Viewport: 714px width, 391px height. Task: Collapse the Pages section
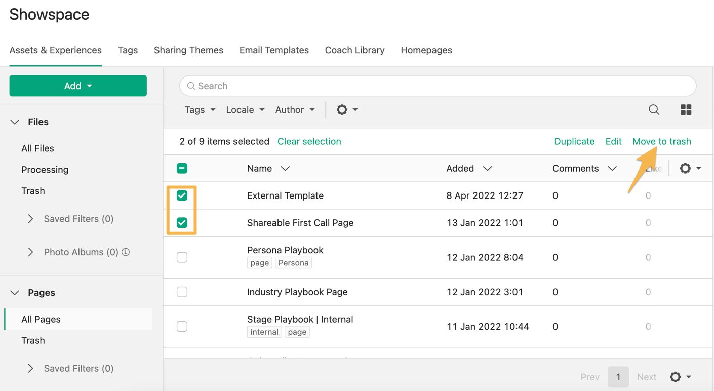click(15, 293)
